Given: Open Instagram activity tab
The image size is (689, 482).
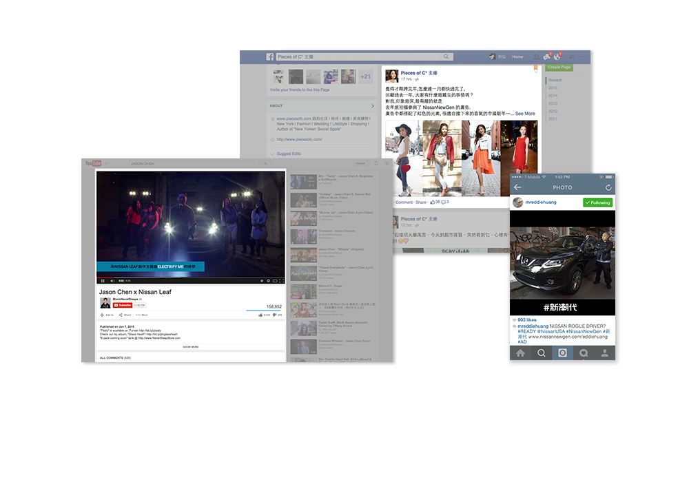Looking at the screenshot, I should pyautogui.click(x=584, y=353).
